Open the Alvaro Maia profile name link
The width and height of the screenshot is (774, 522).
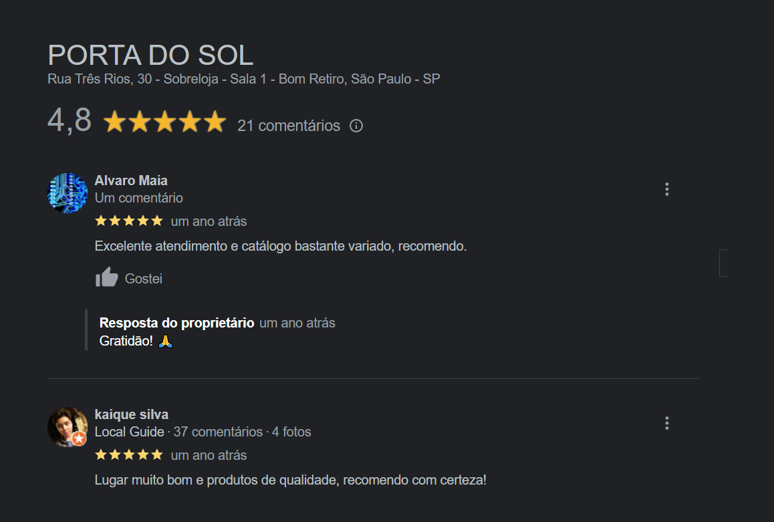(x=131, y=180)
